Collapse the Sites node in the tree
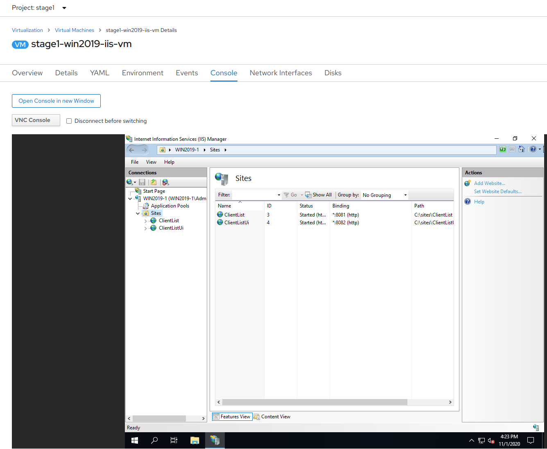 138,213
